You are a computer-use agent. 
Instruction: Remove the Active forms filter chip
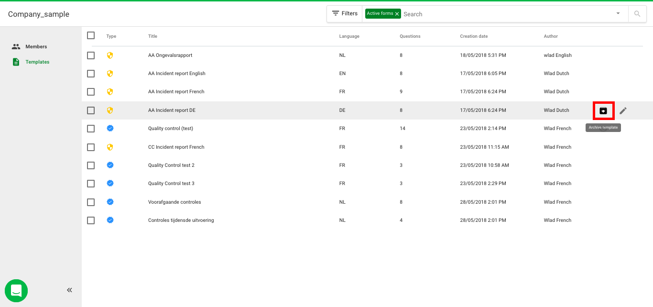point(397,14)
